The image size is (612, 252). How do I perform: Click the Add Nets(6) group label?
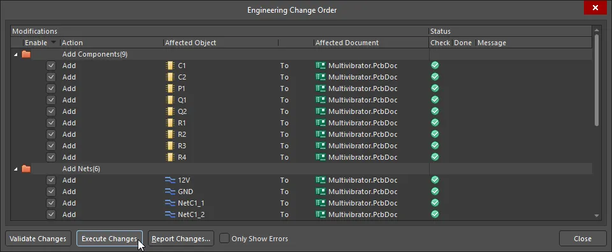(x=81, y=169)
